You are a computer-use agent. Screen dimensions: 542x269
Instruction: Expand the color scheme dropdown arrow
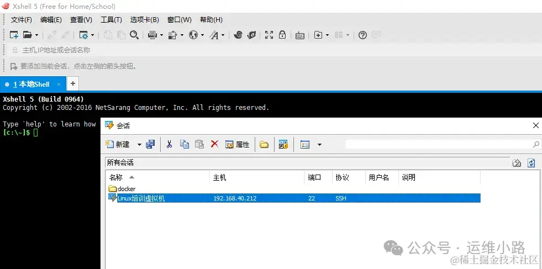click(x=182, y=35)
